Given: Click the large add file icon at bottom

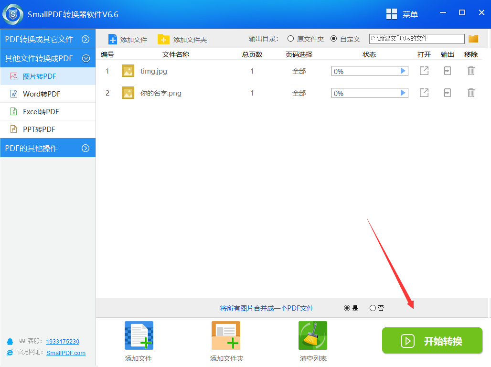Looking at the screenshot, I should pos(139,335).
